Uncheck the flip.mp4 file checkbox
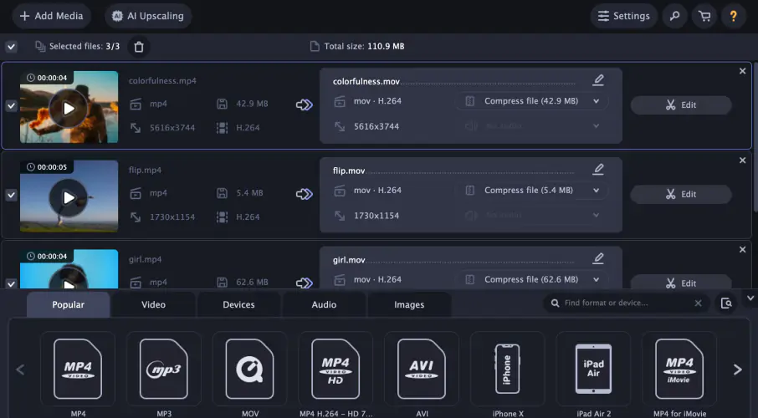The height and width of the screenshot is (418, 758). point(11,195)
